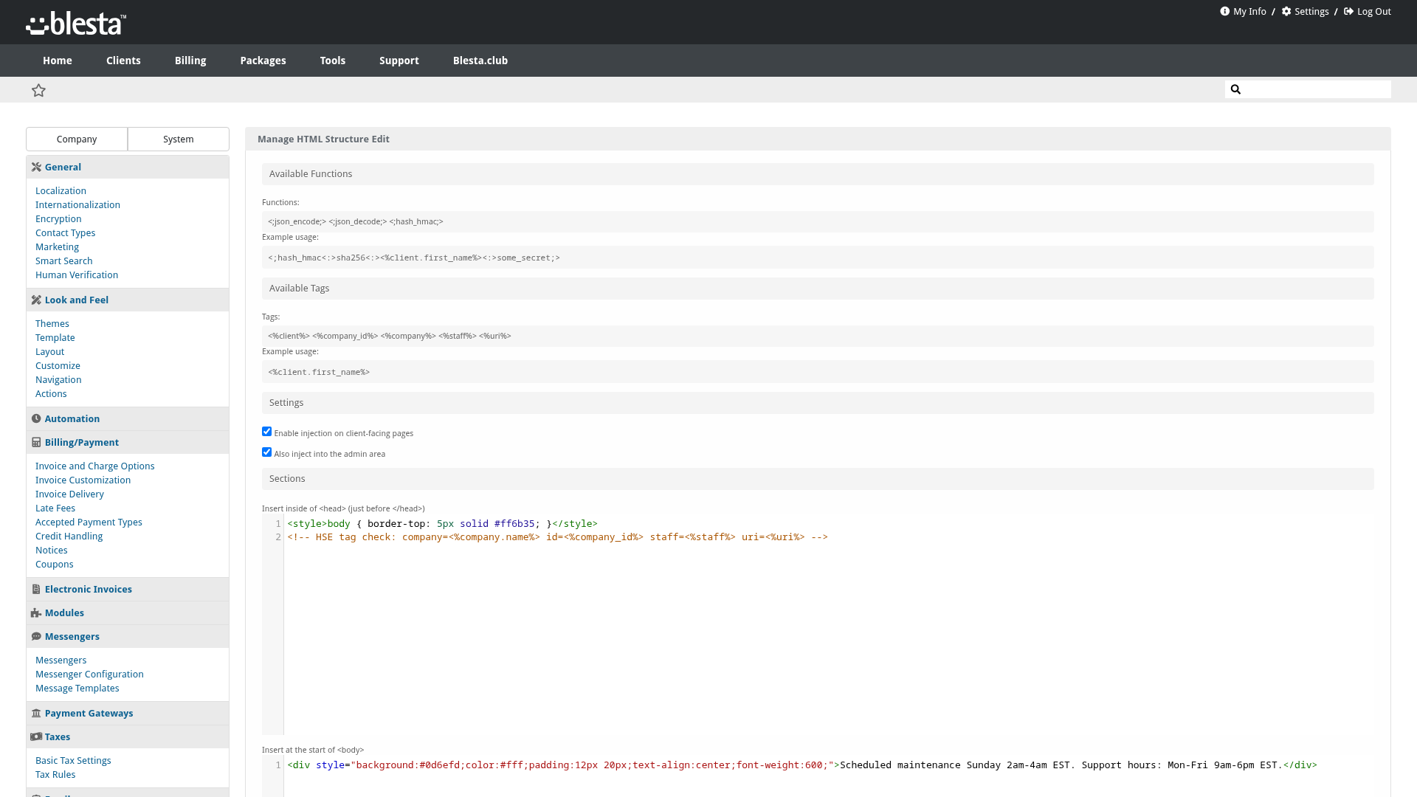Open the Late Fees link
Viewport: 1417px width, 797px height.
(55, 508)
